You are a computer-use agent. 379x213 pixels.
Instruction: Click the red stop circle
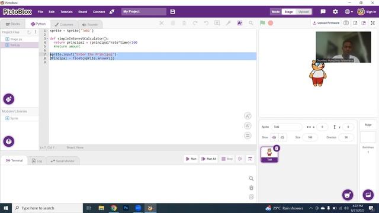tap(271, 23)
